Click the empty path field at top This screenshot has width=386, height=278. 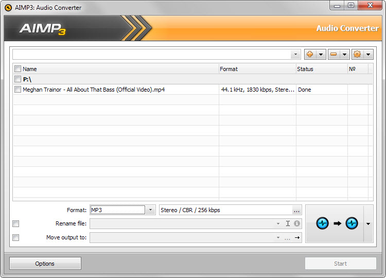(x=152, y=54)
